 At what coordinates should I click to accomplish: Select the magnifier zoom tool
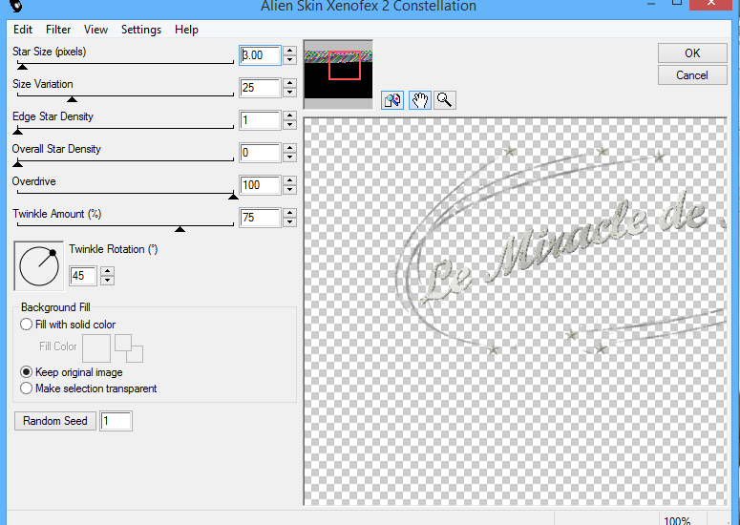[x=444, y=100]
